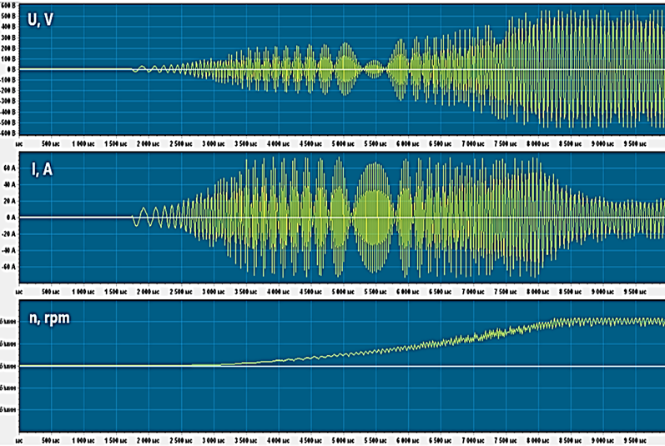Viewport: 665px width, 446px height.
Task: Select the -600 V bottom tick on voltage axis
Action: [9, 133]
